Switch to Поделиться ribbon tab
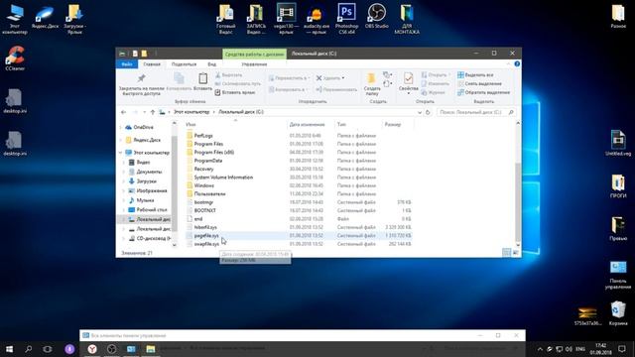The width and height of the screenshot is (635, 357). 184,63
